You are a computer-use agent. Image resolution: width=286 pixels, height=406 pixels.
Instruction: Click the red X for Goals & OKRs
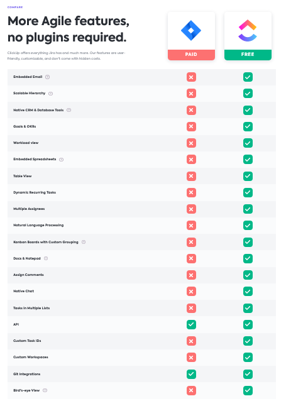tap(191, 126)
